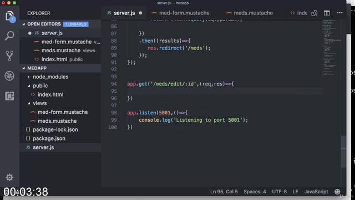Click the Explorer panel title
355x200 pixels.
point(39,13)
